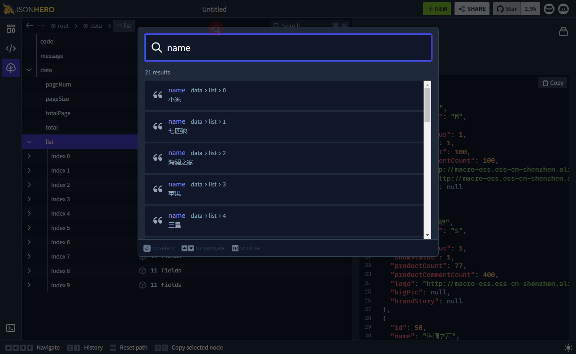Focus the name search input field
This screenshot has width=576, height=354.
coord(288,47)
